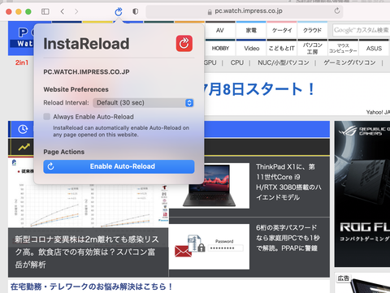
Task: Open the パソコン工房 tab
Action: (312, 48)
